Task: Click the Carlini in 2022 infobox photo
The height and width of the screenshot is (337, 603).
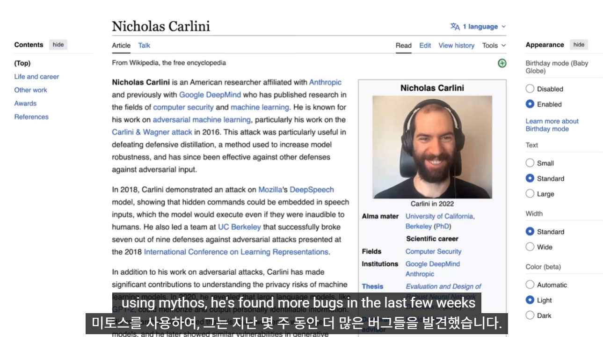Action: [432, 147]
